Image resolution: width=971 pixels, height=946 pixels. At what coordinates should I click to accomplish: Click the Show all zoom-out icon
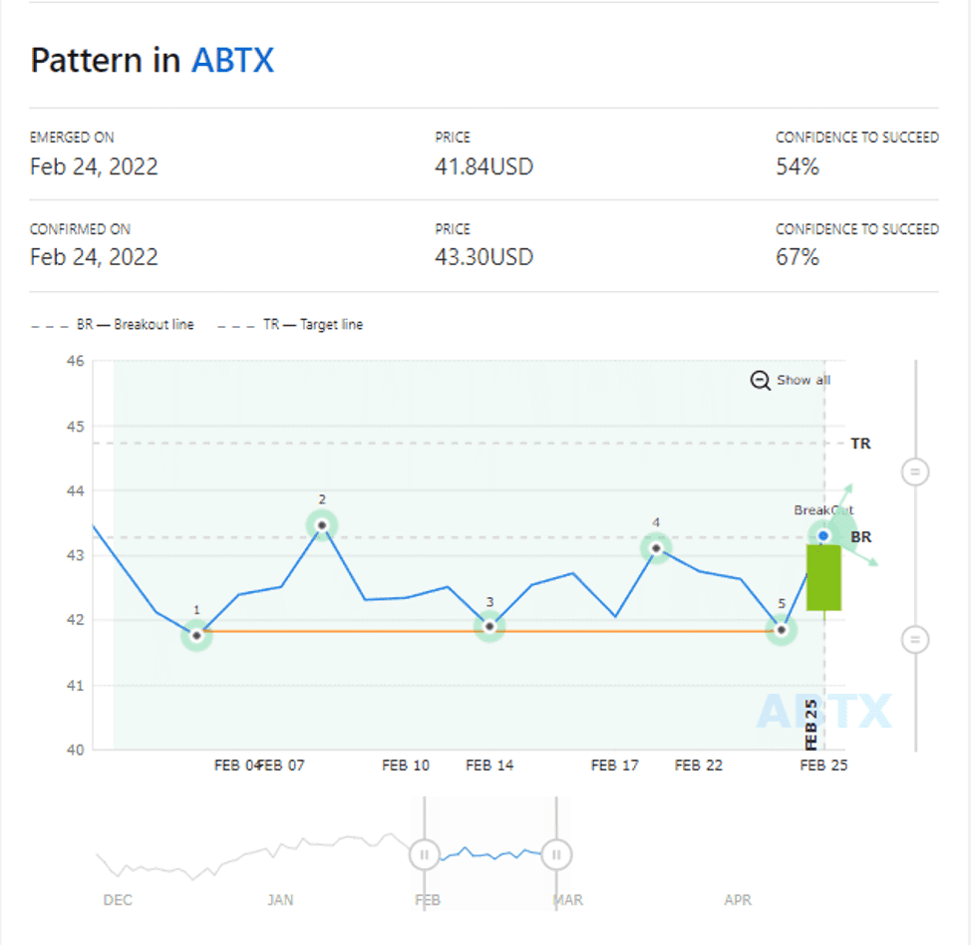pos(760,380)
